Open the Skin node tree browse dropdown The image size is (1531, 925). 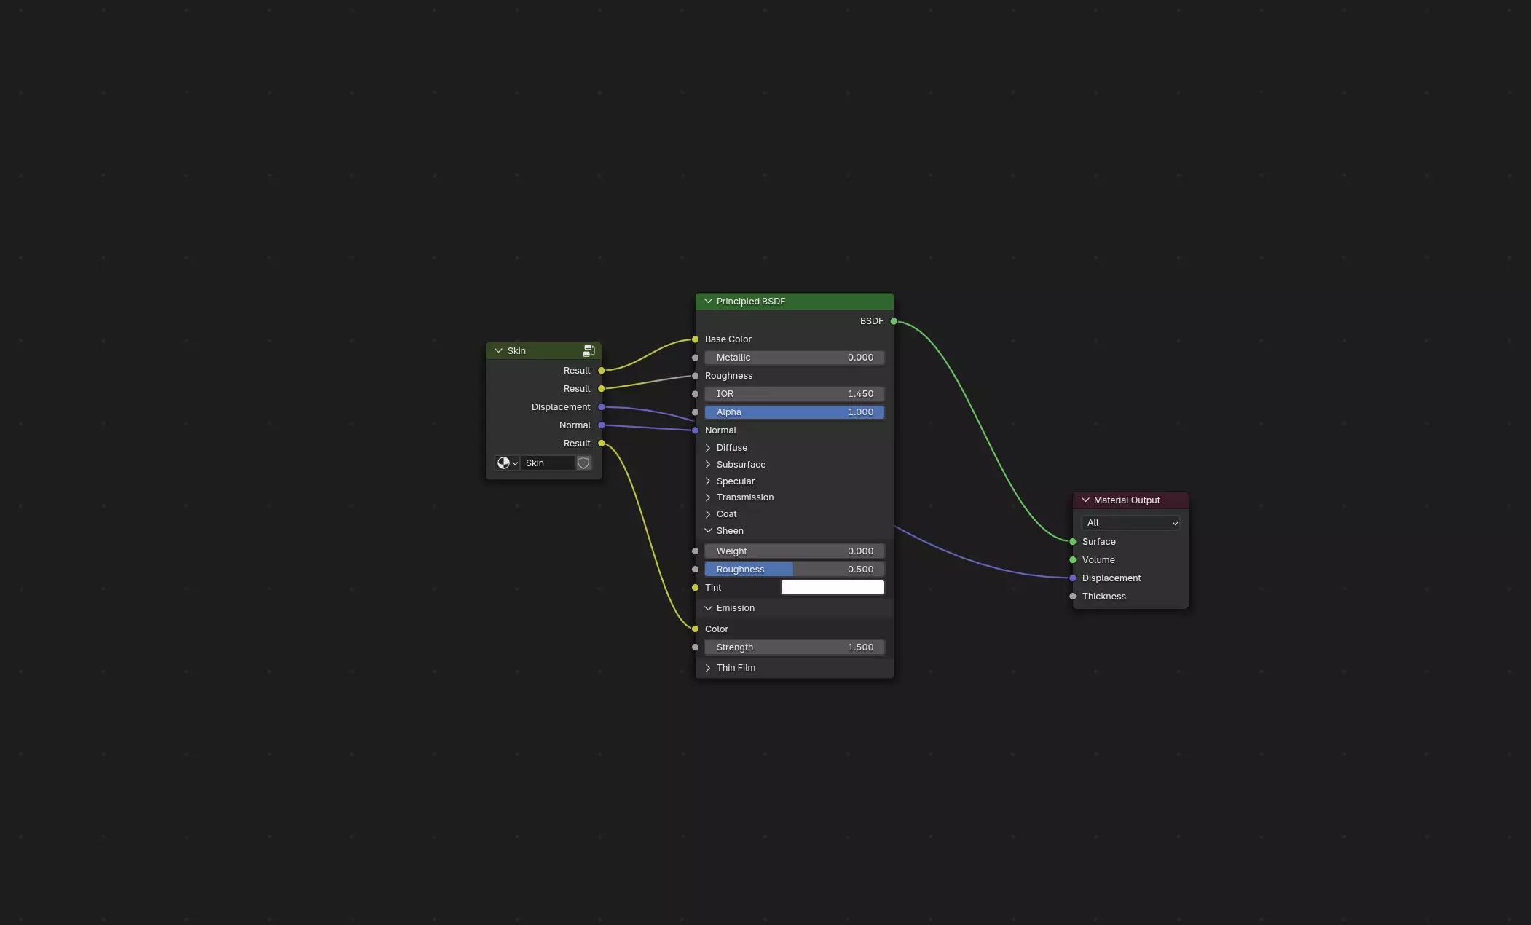tap(507, 463)
